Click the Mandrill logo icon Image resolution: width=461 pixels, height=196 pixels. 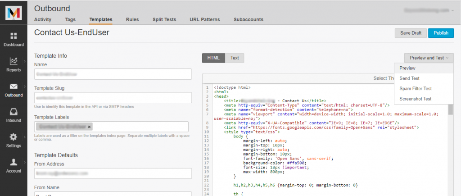(13, 13)
